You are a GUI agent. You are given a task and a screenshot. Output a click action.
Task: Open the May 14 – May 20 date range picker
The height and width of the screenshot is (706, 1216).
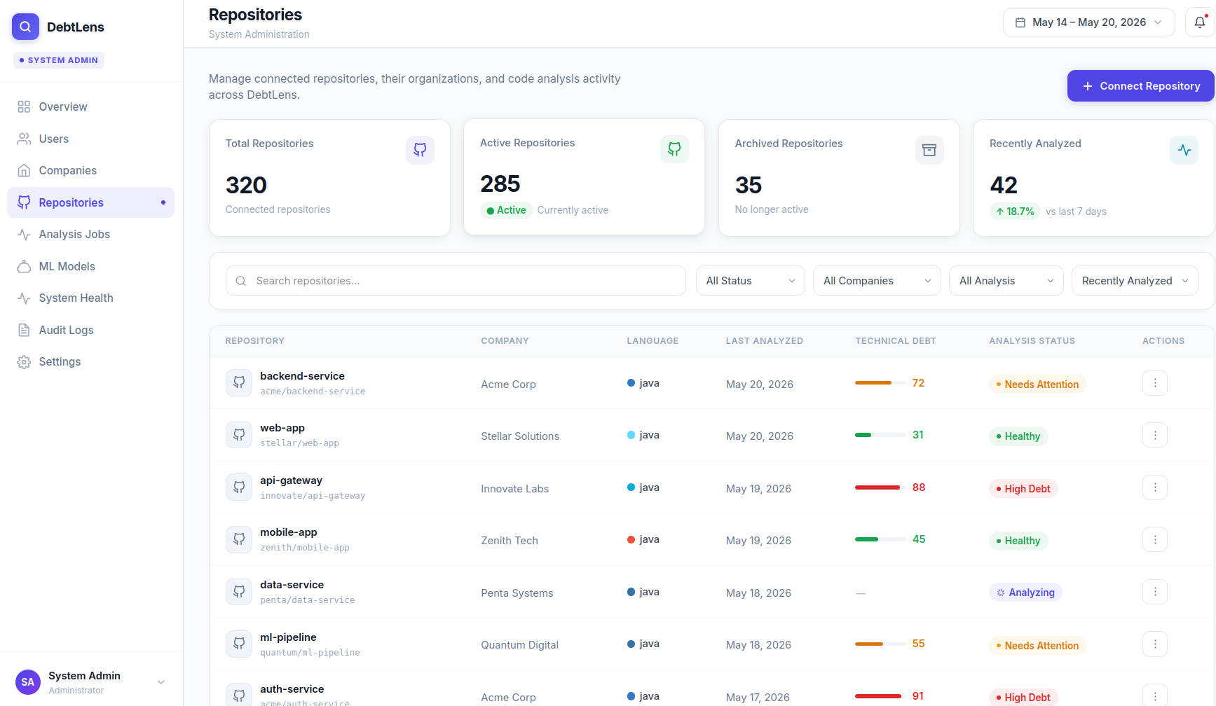pyautogui.click(x=1089, y=22)
